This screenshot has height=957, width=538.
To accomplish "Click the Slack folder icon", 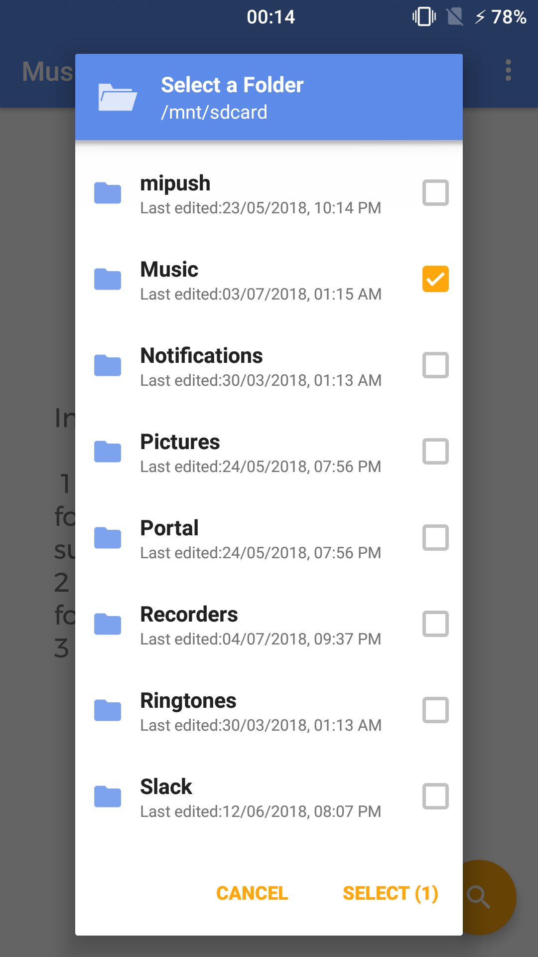I will click(x=108, y=796).
